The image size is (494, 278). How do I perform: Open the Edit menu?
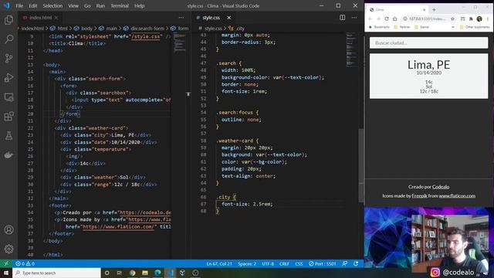click(32, 5)
